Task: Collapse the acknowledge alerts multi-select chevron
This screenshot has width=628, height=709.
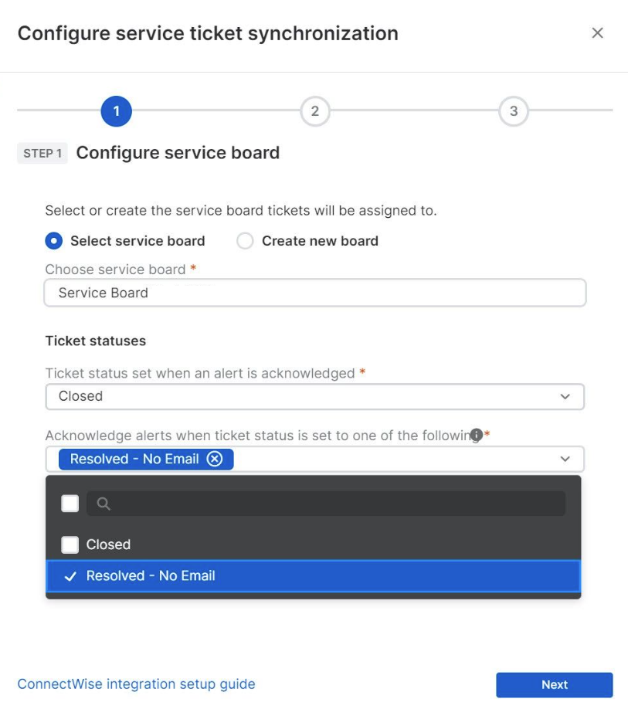Action: click(x=565, y=459)
